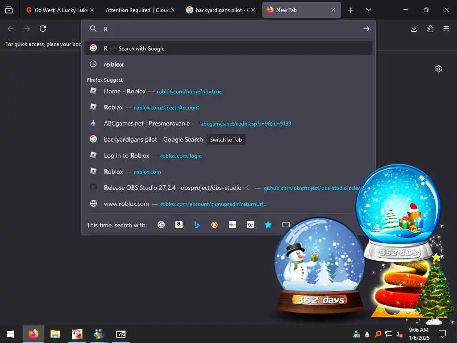Click the Switch to Tab button
This screenshot has width=457, height=343.
tap(226, 140)
